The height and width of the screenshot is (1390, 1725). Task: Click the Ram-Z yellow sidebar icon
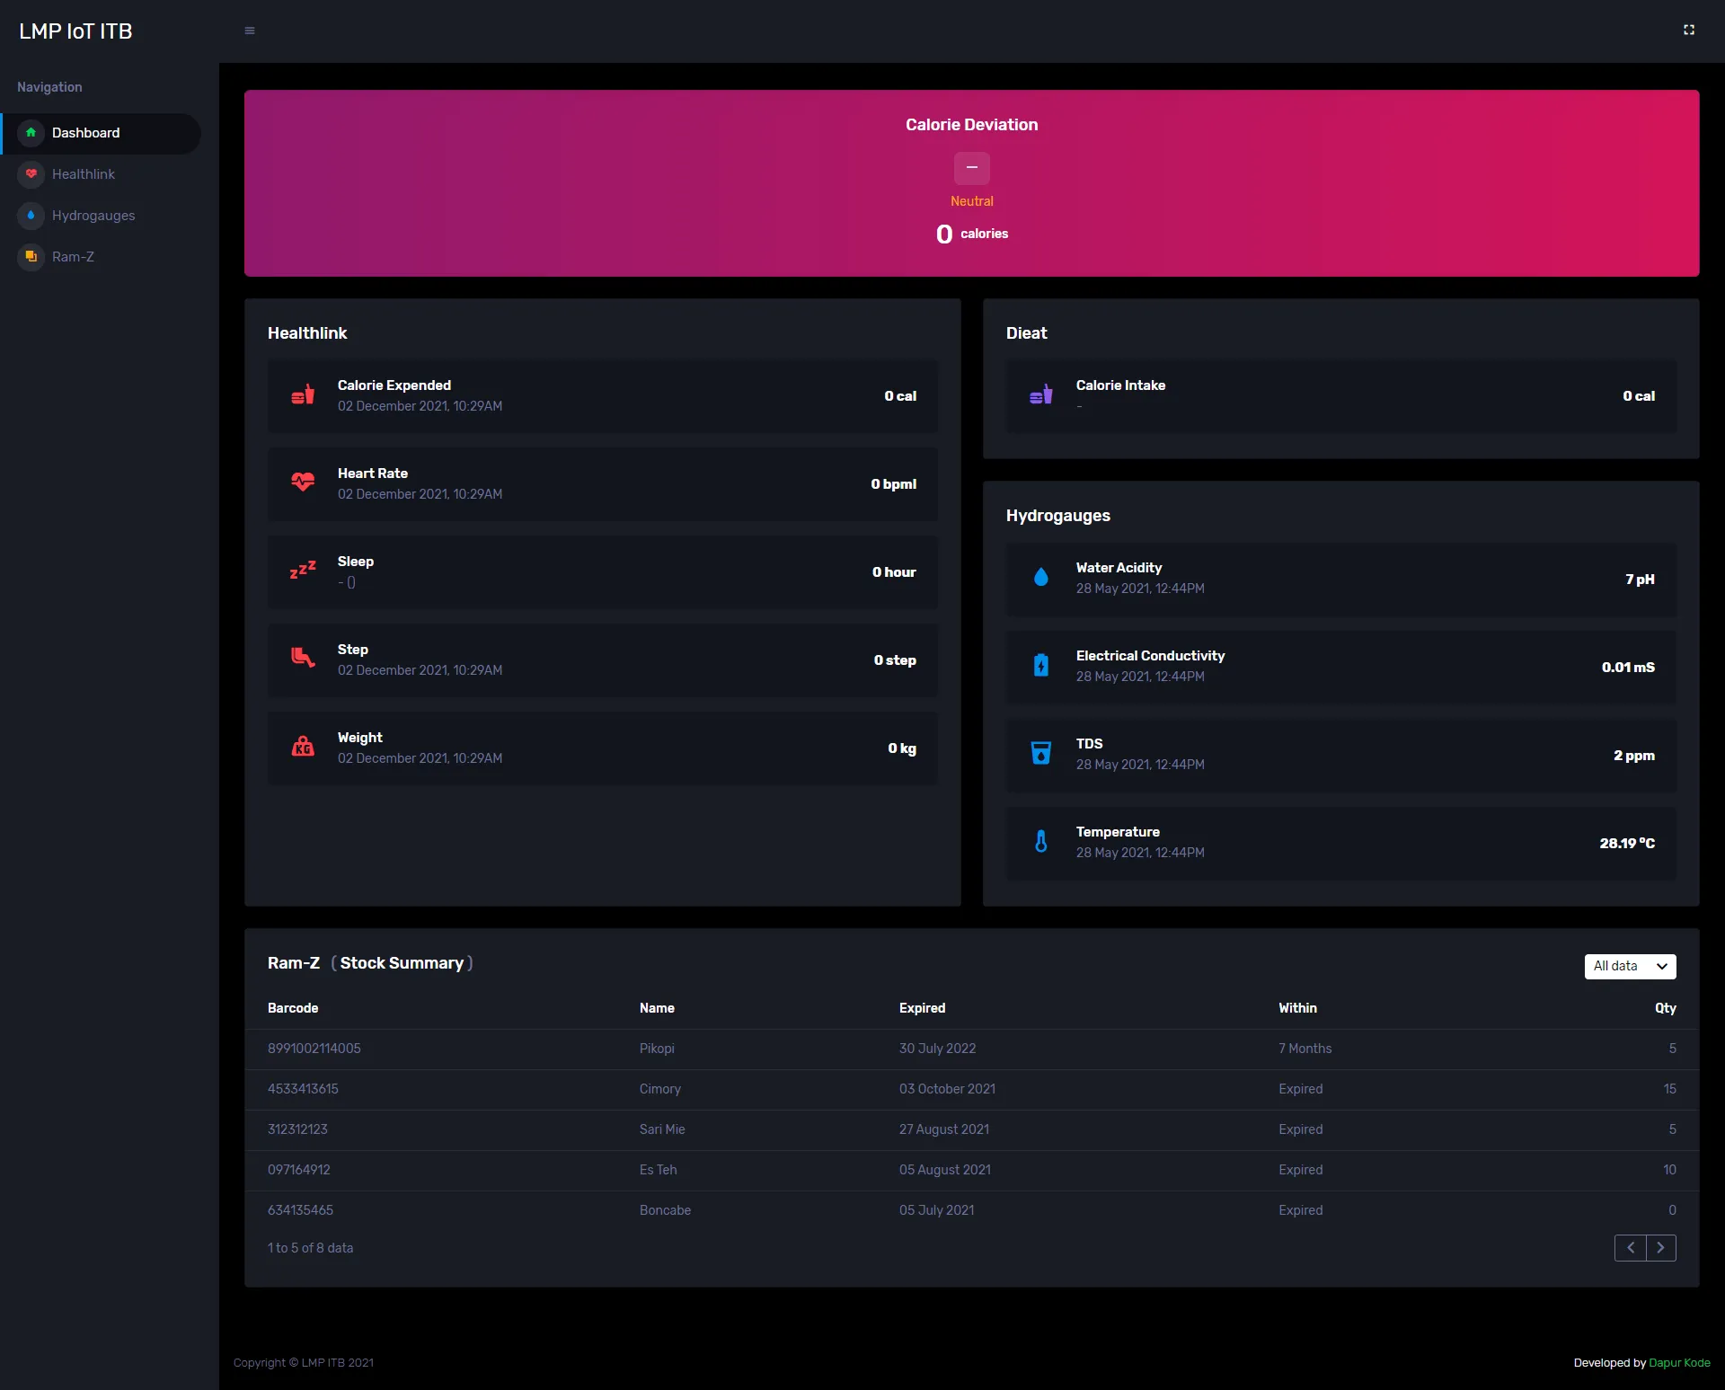point(31,257)
